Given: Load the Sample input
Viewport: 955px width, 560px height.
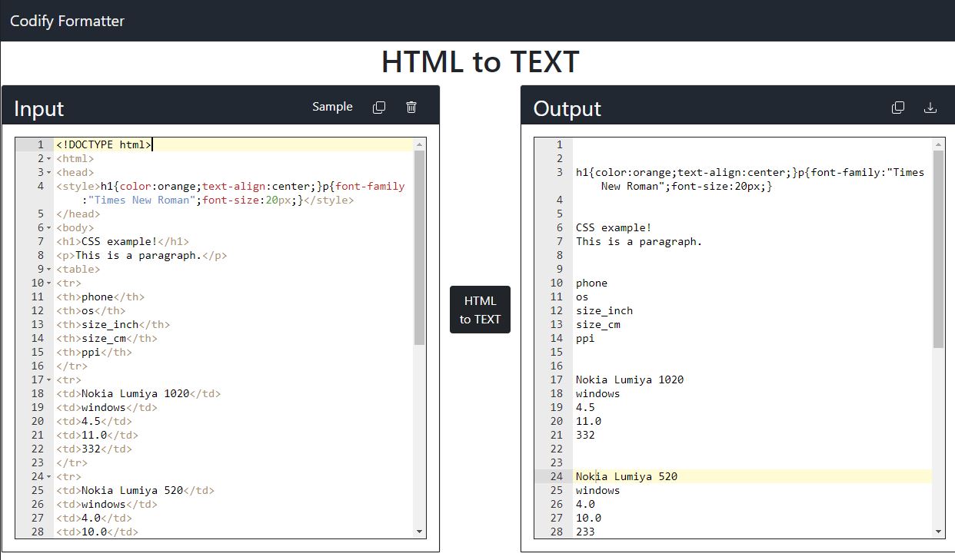Looking at the screenshot, I should coord(332,107).
